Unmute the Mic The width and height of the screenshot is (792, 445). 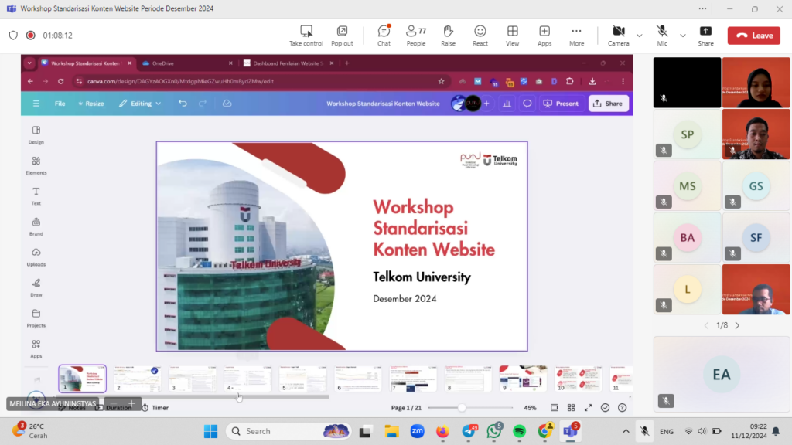click(x=662, y=35)
